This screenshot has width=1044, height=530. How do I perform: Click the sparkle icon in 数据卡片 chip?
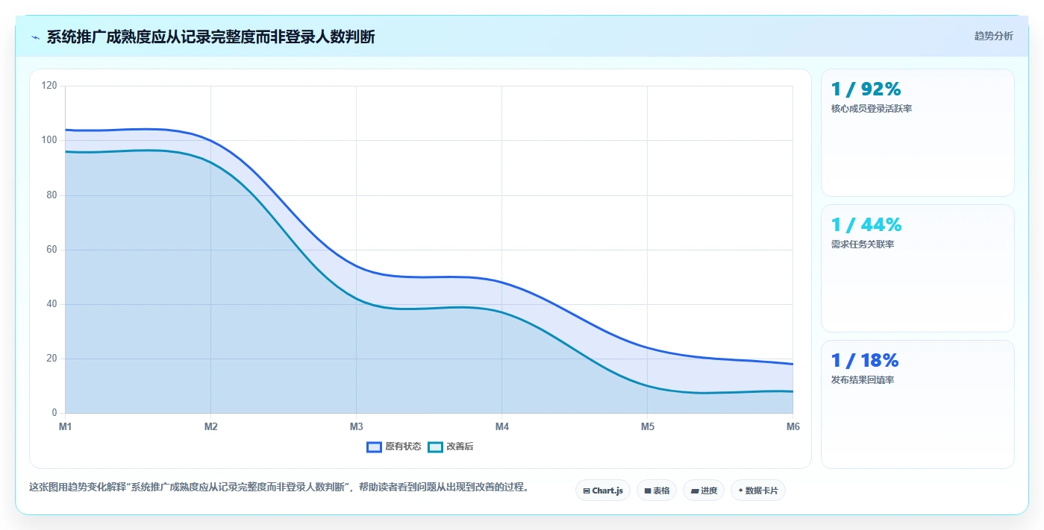(740, 490)
